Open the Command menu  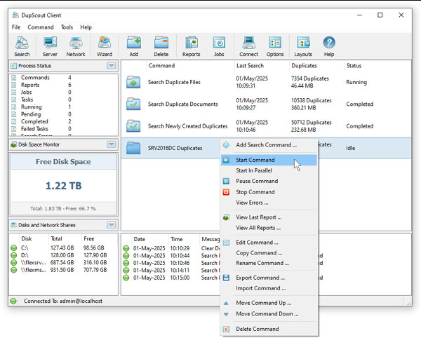pyautogui.click(x=41, y=27)
